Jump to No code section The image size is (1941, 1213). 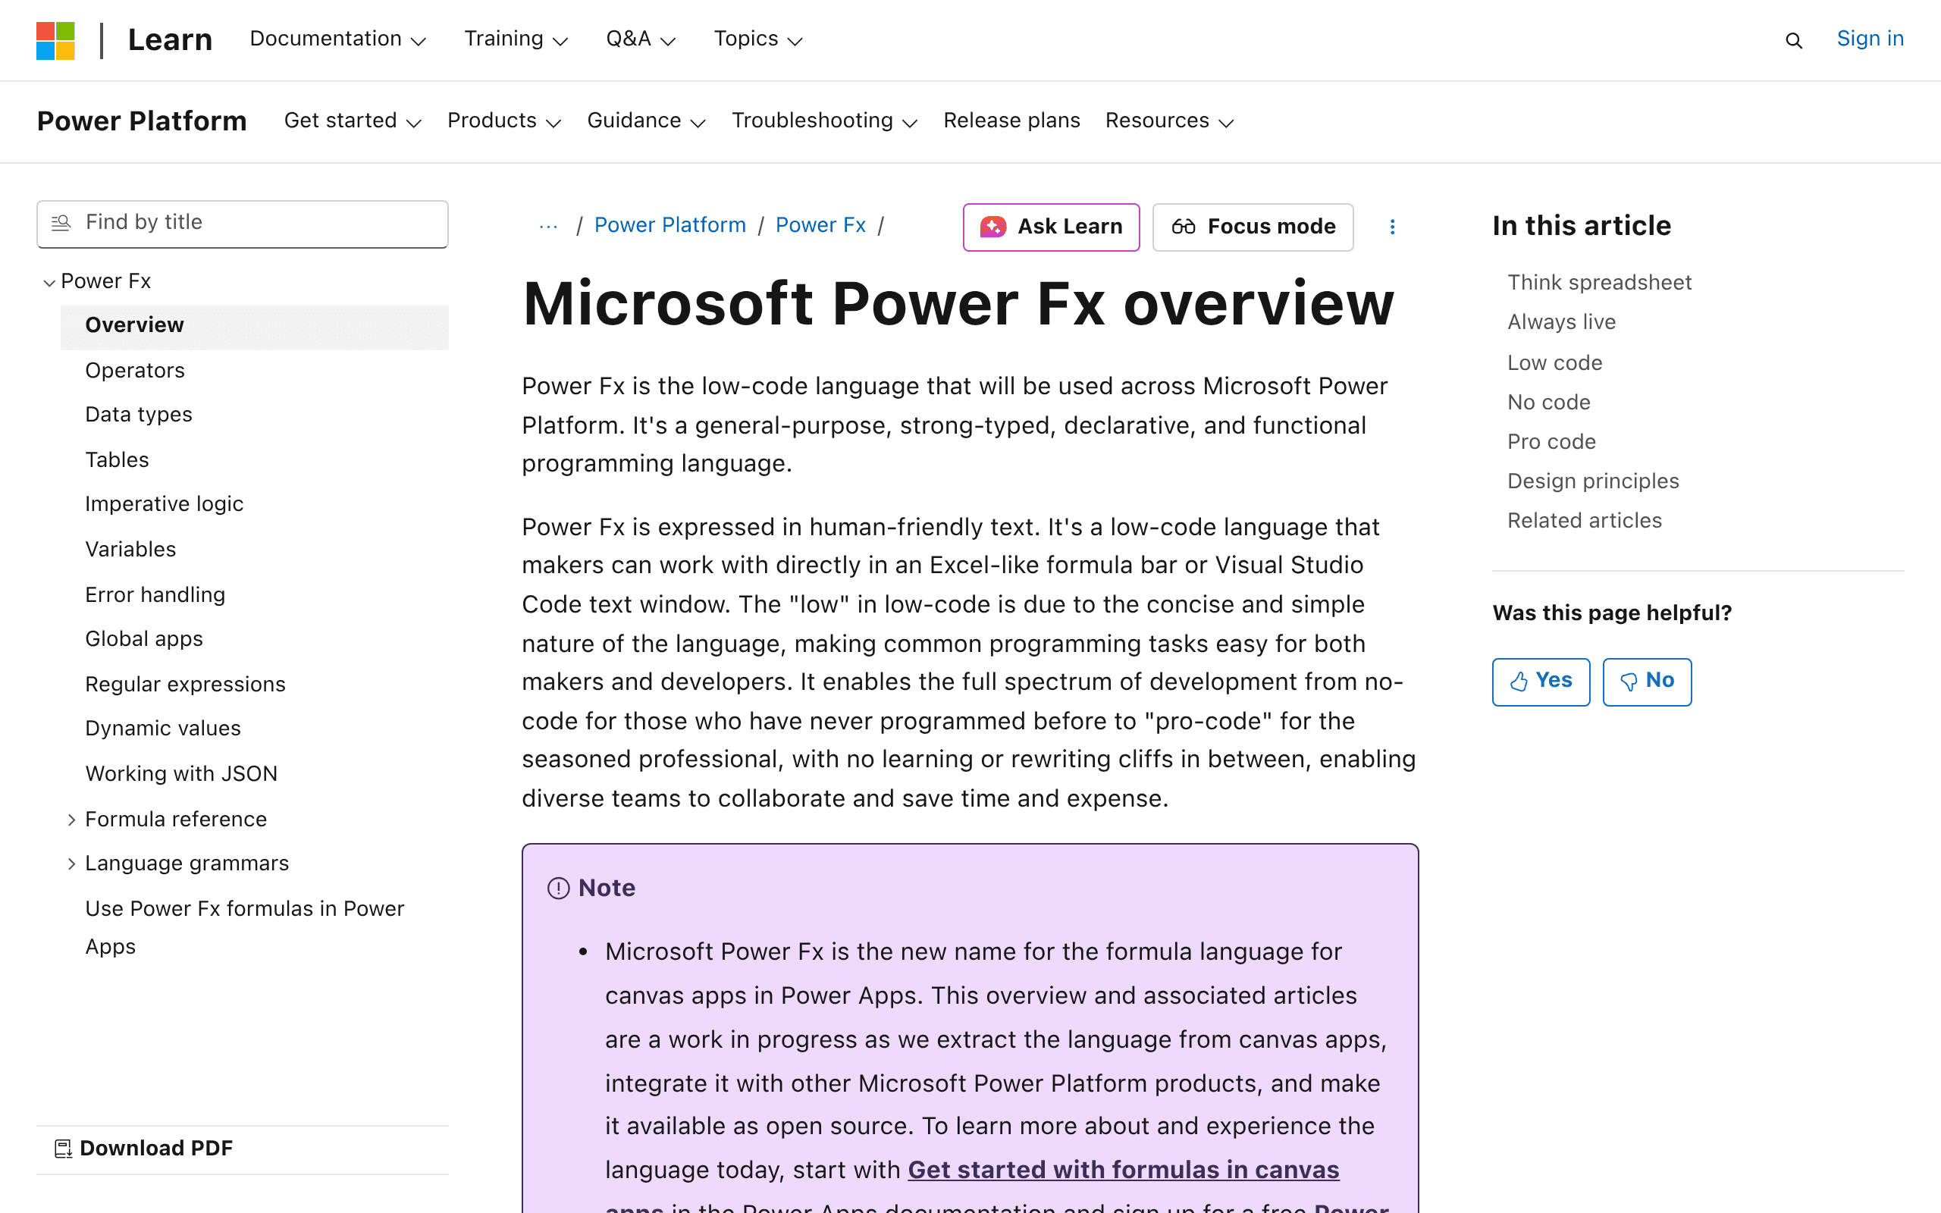pos(1548,403)
